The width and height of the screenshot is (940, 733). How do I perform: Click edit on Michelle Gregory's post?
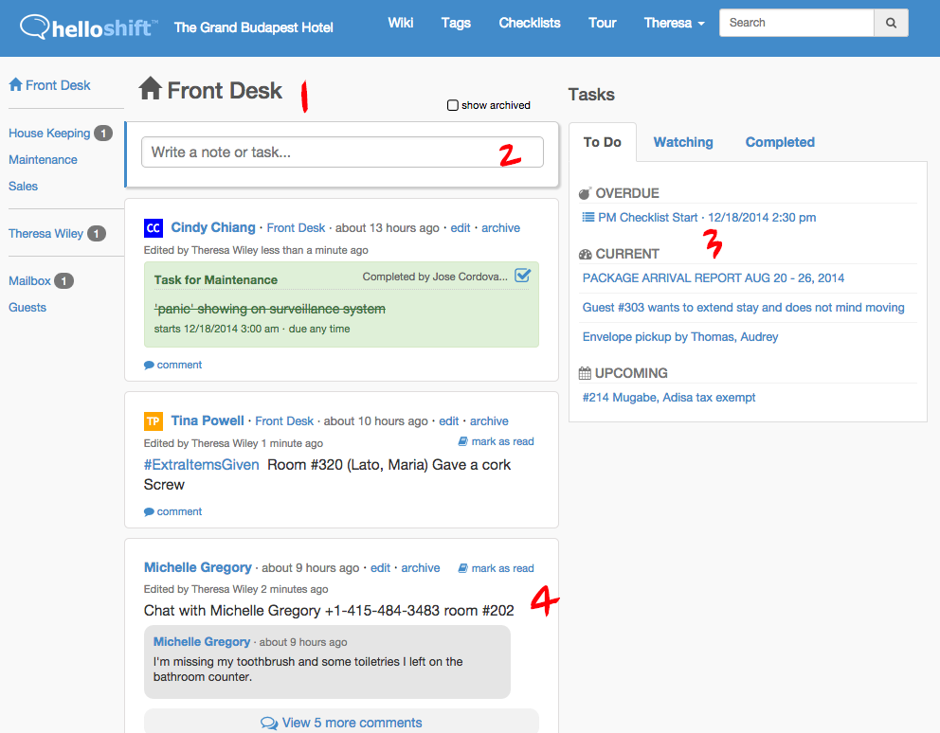tap(380, 567)
